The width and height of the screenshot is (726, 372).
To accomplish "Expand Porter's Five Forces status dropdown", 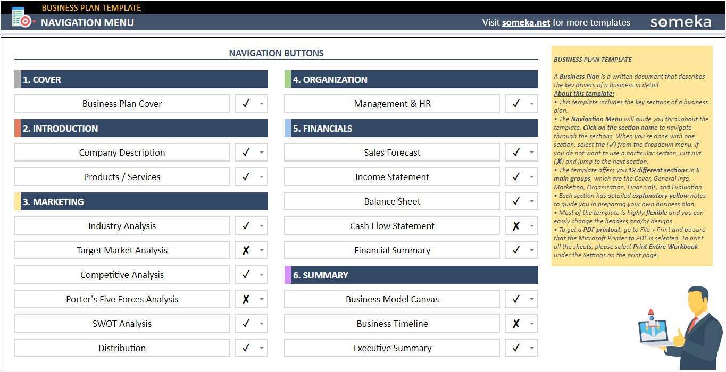I will [x=261, y=300].
